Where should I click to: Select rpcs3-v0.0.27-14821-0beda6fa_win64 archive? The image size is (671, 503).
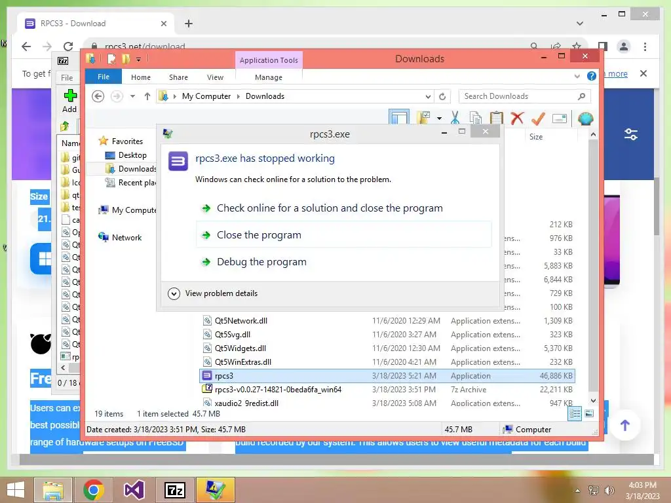388,390
